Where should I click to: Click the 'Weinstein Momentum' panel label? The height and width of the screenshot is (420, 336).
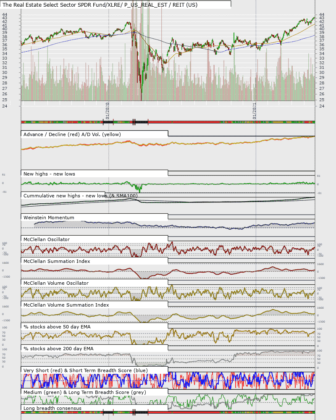[x=49, y=218]
